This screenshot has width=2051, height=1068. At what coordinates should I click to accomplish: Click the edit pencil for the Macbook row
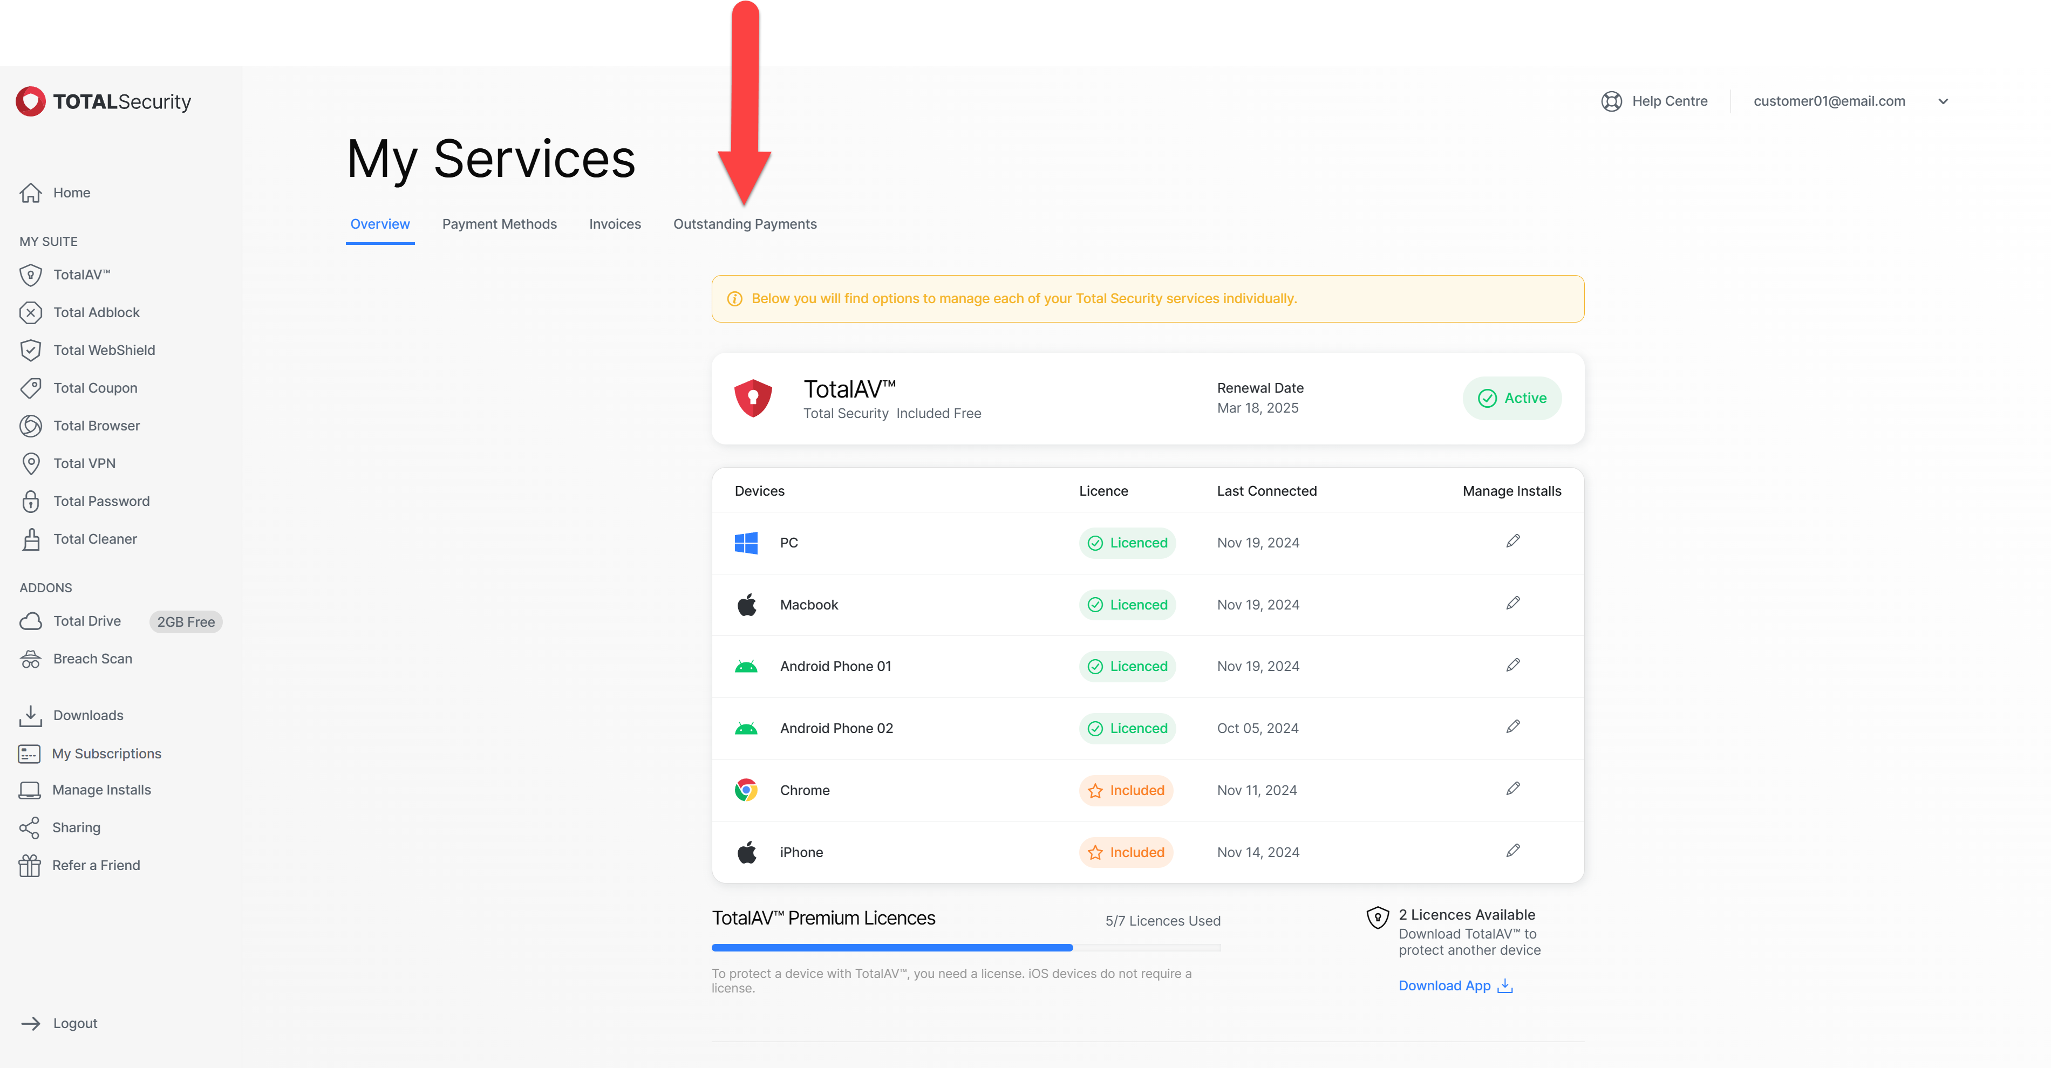[1513, 603]
